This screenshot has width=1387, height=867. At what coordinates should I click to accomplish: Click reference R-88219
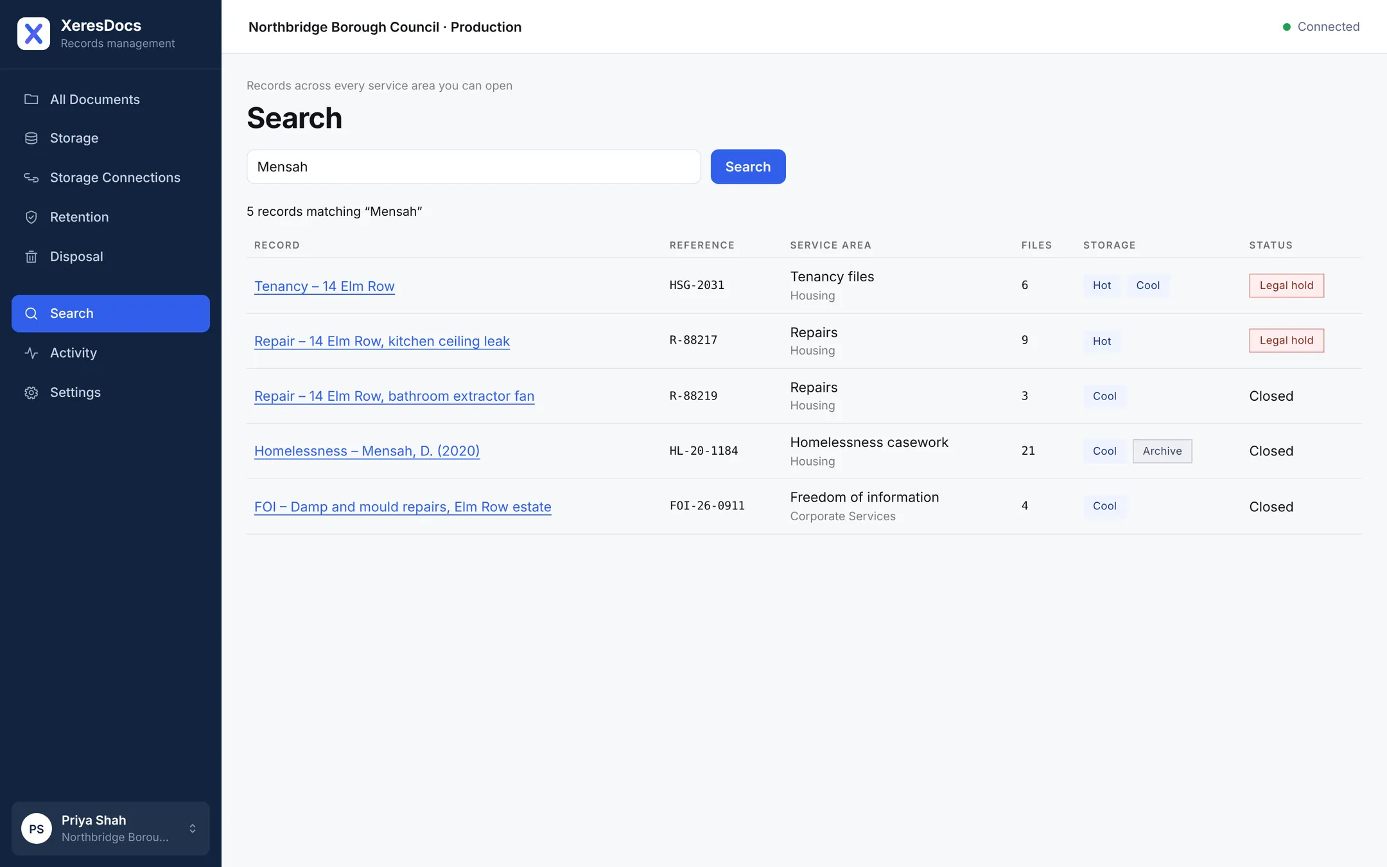[x=693, y=396]
